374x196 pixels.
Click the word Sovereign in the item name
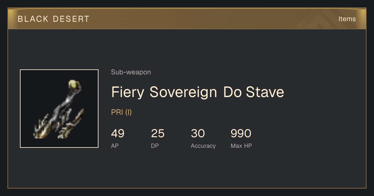pyautogui.click(x=183, y=92)
